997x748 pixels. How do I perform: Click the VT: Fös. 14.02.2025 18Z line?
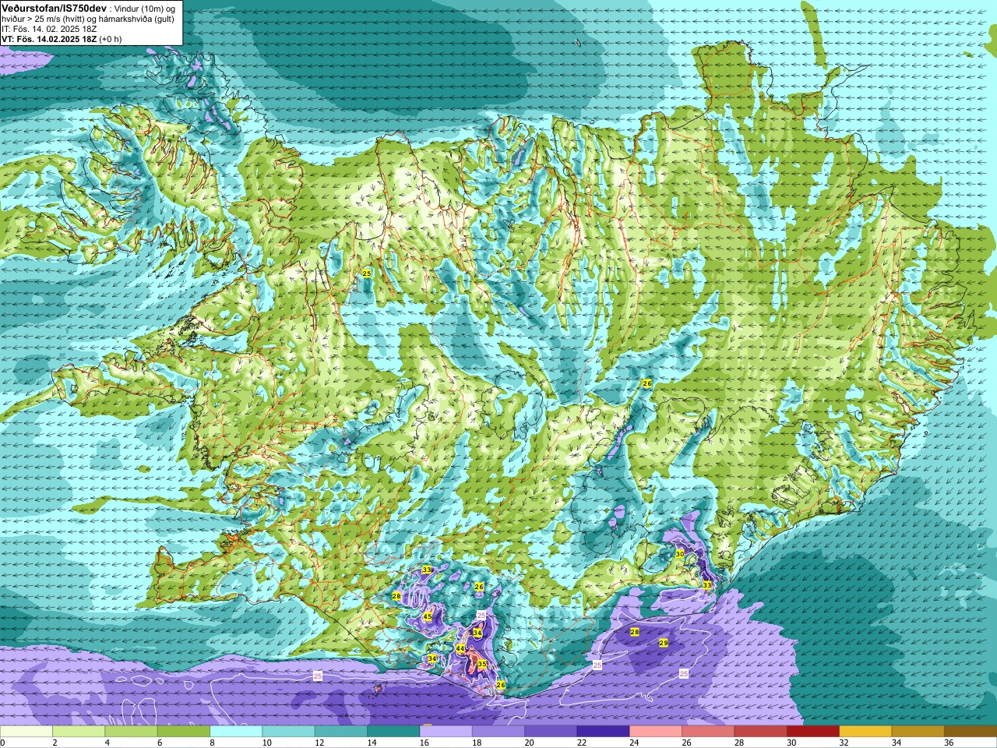[49, 39]
